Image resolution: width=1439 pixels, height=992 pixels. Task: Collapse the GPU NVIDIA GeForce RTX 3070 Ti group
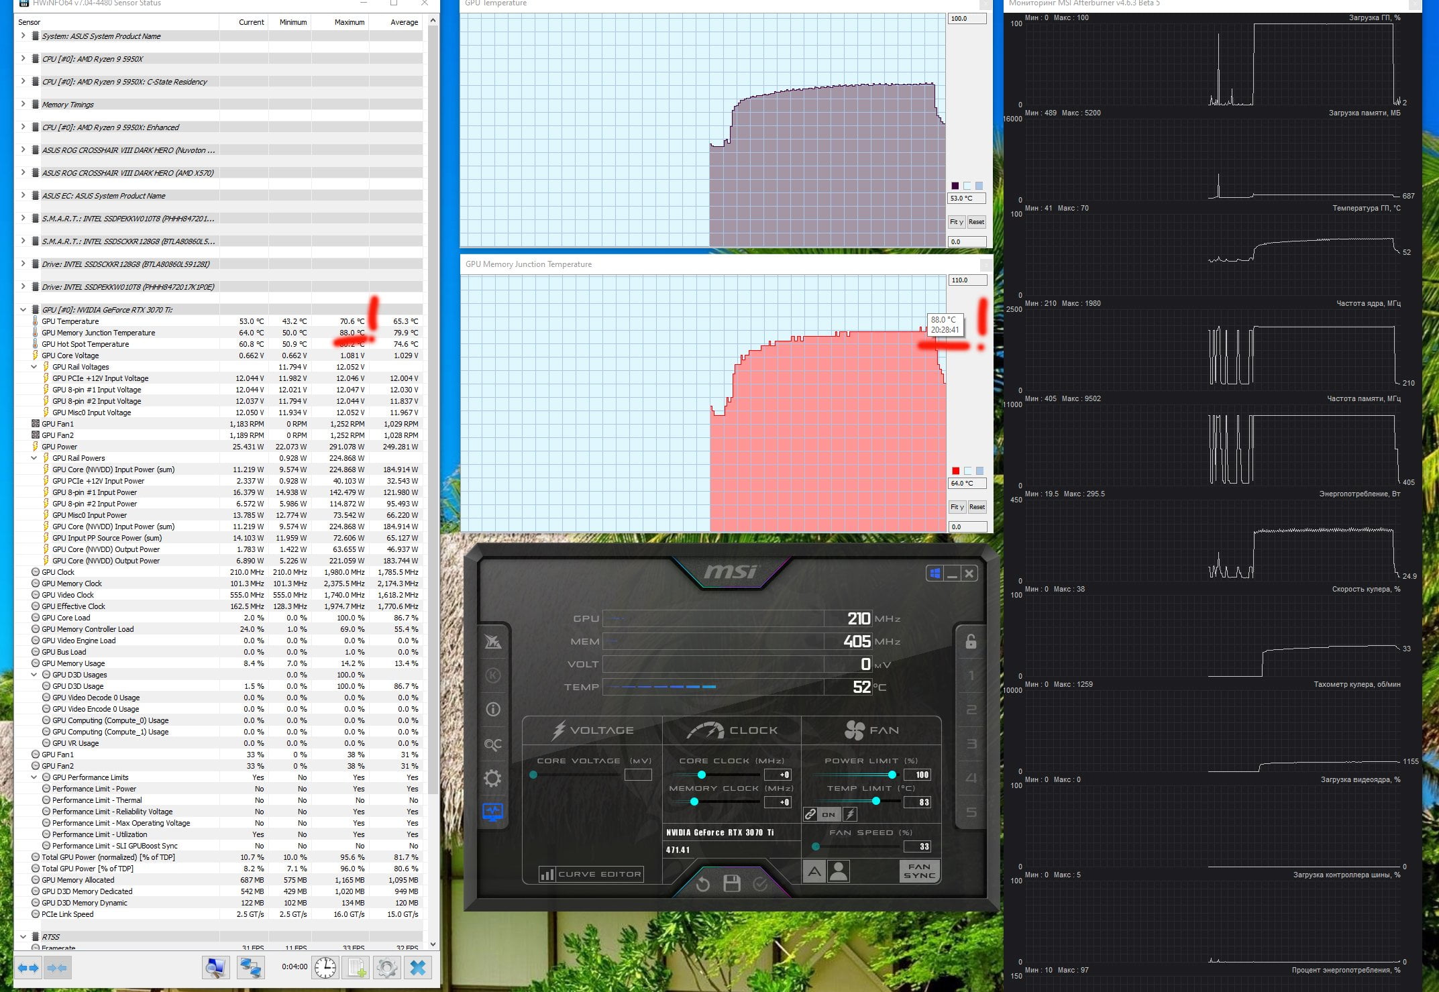point(23,310)
